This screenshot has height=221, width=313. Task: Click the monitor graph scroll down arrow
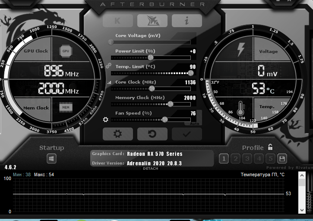[302, 210]
